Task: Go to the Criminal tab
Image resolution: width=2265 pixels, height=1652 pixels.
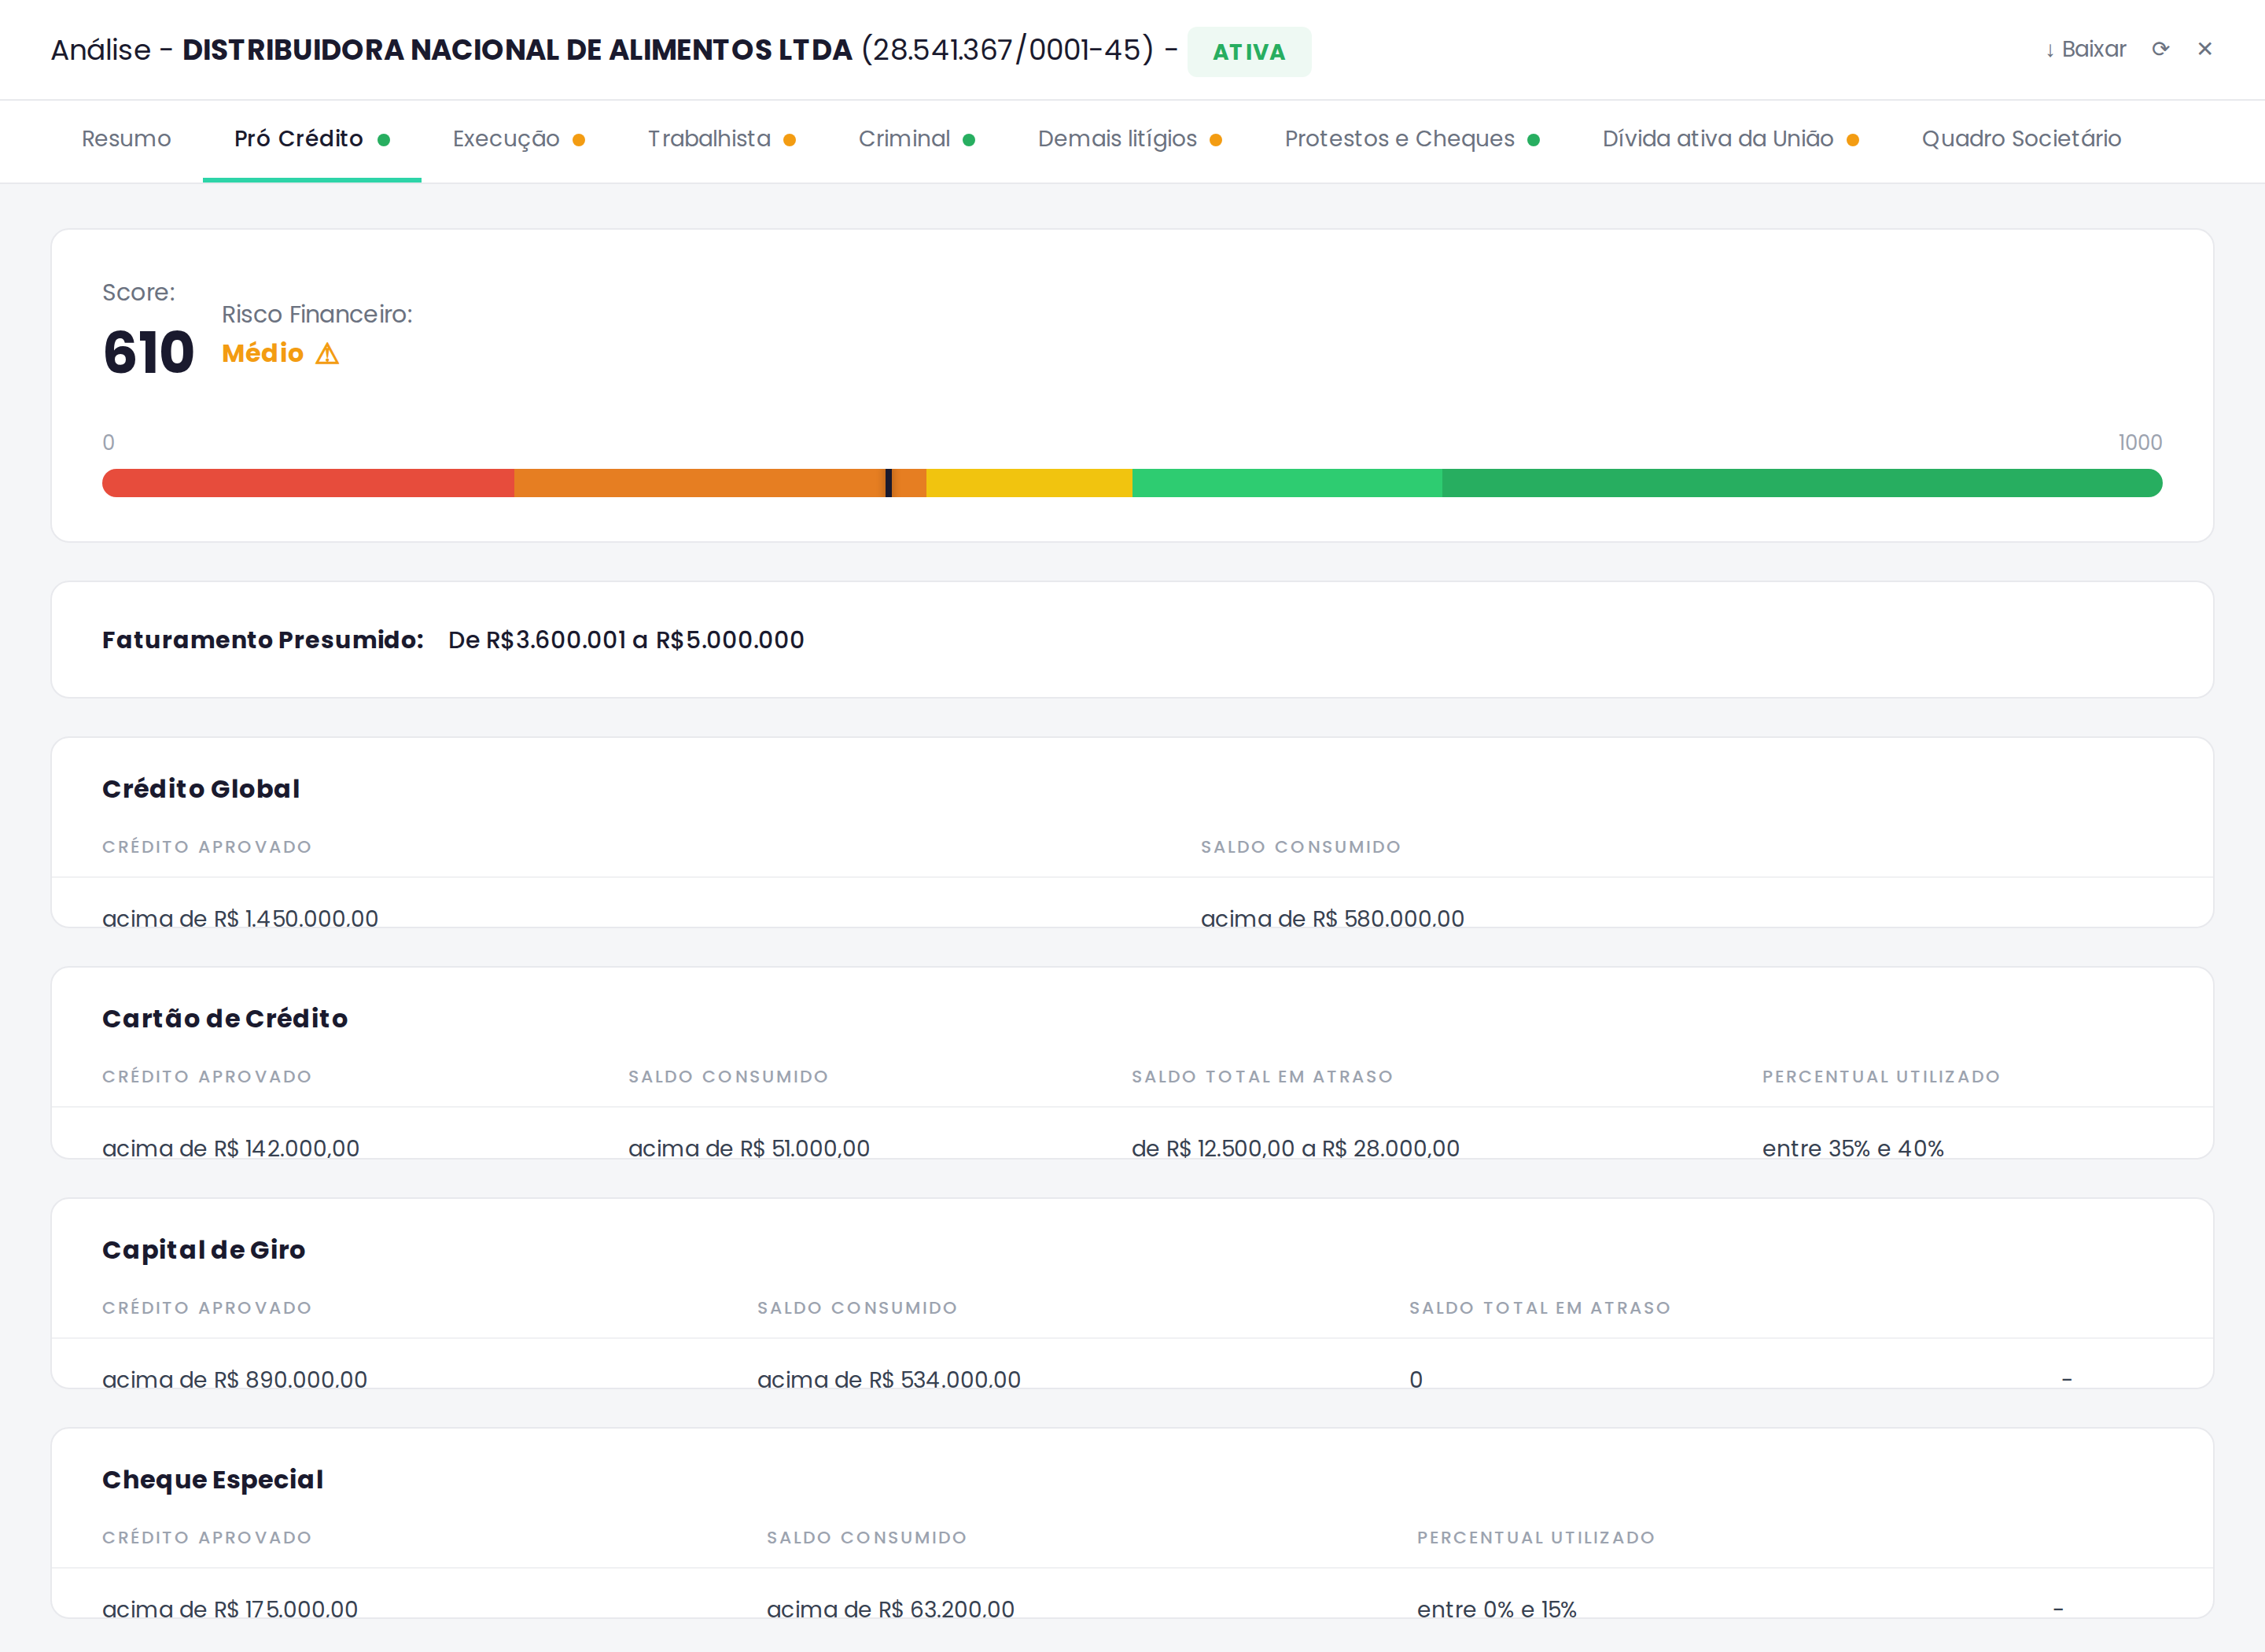Action: click(904, 139)
